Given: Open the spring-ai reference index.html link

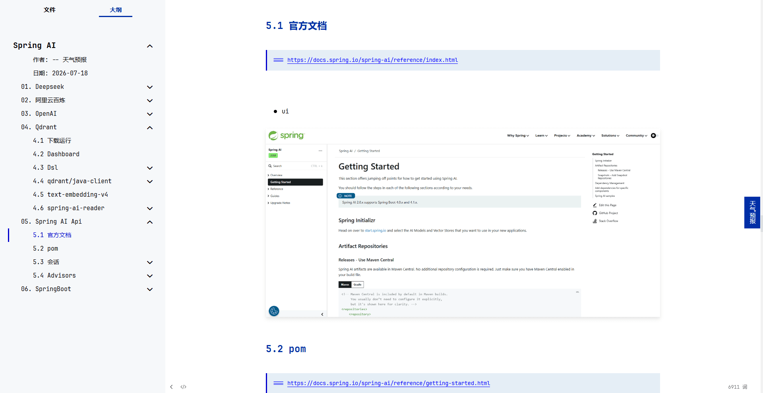Looking at the screenshot, I should (x=372, y=60).
